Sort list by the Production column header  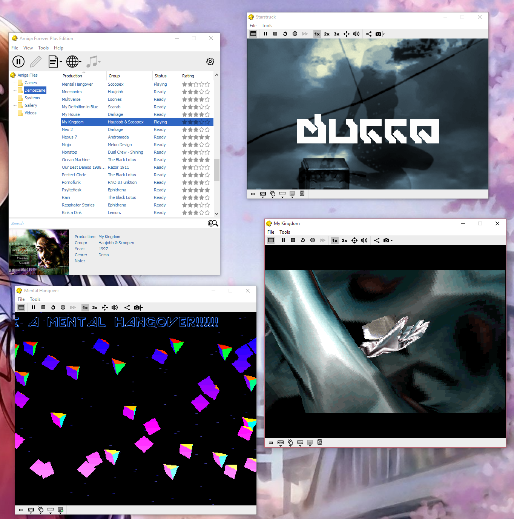pos(83,76)
